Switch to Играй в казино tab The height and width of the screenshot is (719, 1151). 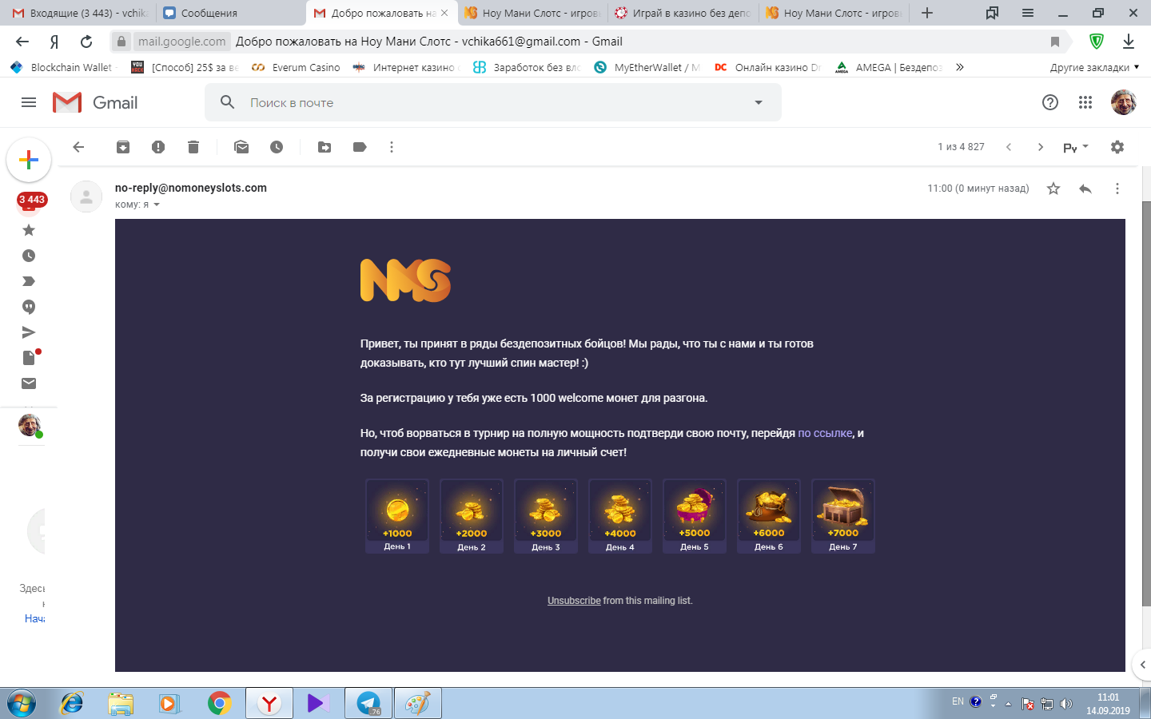(x=684, y=13)
